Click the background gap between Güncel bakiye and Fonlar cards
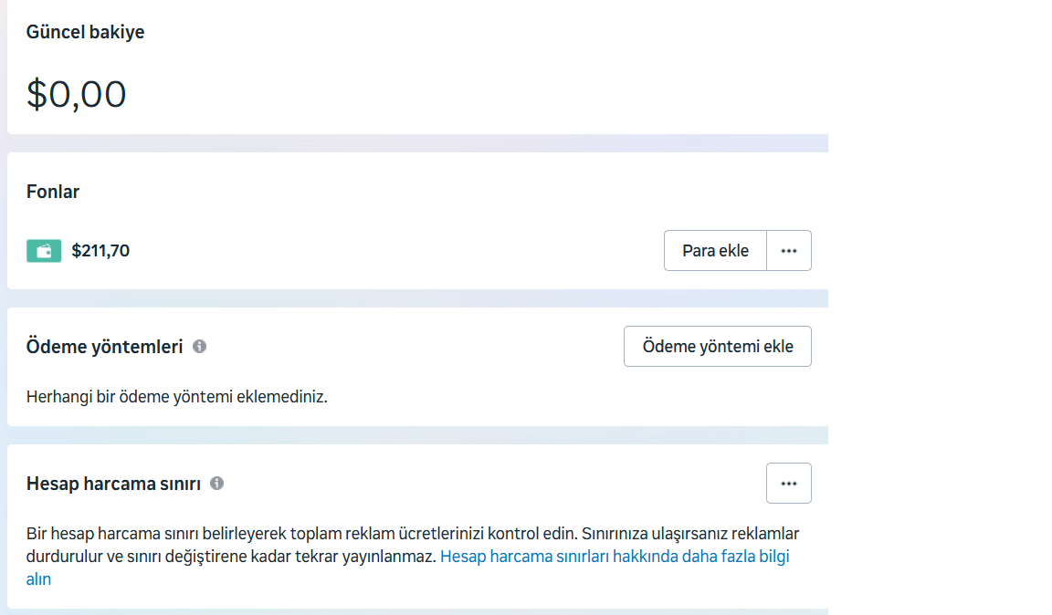The height and width of the screenshot is (615, 1052). pyautogui.click(x=411, y=143)
